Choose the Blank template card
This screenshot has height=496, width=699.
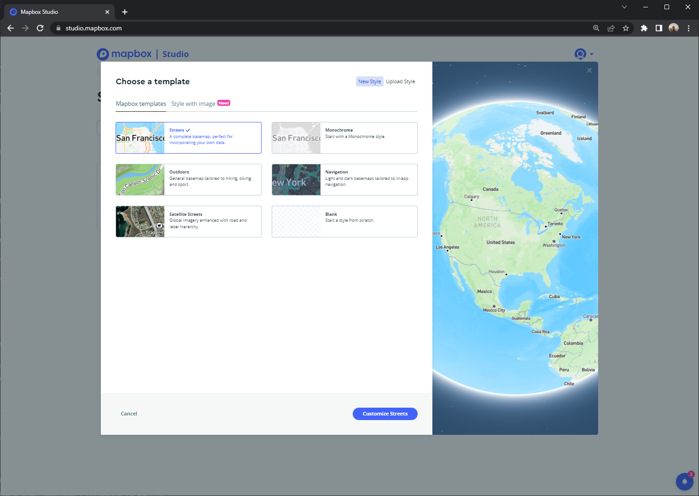point(344,221)
